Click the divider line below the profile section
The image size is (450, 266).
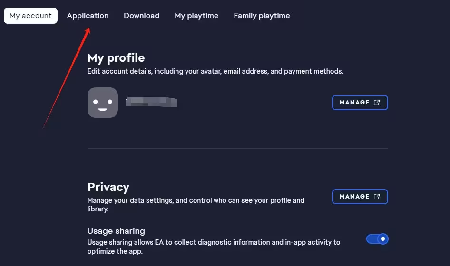238,149
